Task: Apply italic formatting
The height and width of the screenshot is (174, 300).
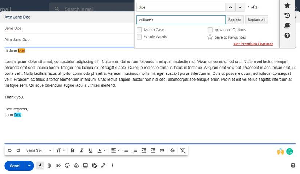Action: click(x=81, y=150)
